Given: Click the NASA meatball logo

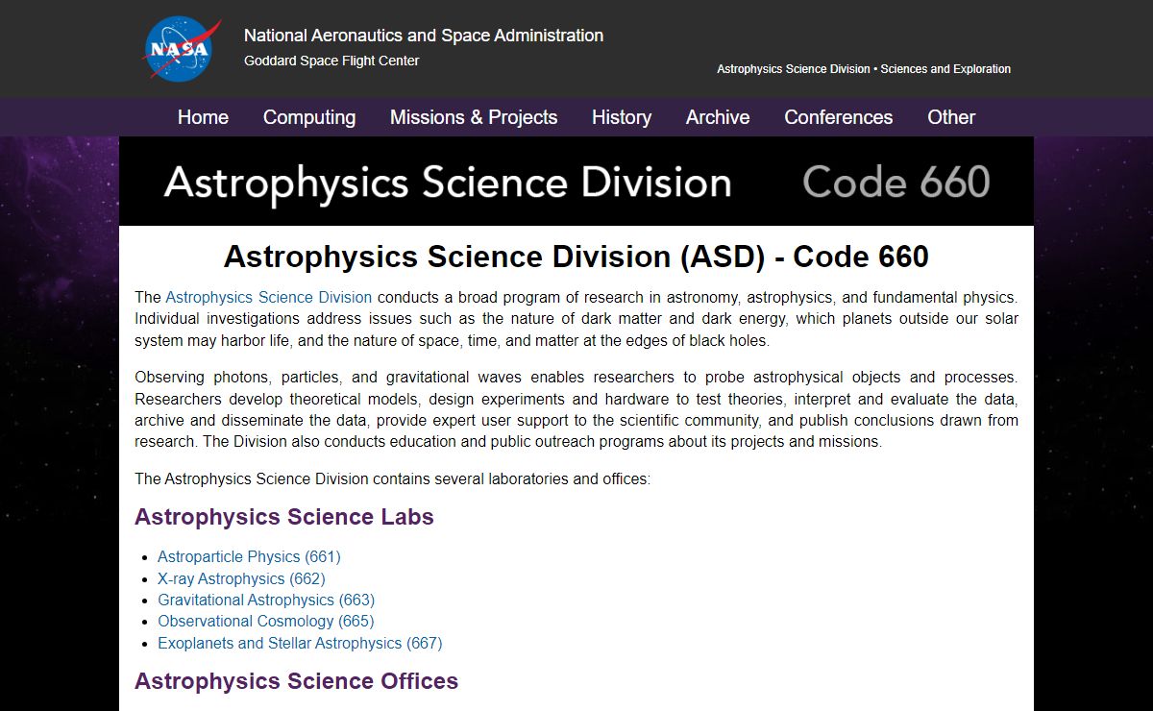Looking at the screenshot, I should [x=181, y=50].
